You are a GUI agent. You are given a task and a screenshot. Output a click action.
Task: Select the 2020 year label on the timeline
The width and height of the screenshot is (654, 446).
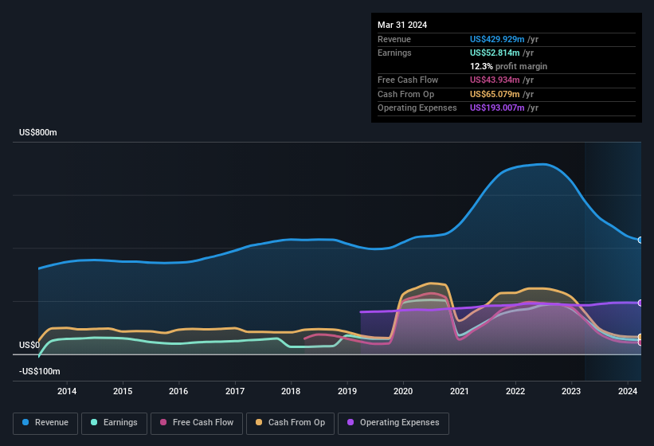tap(403, 391)
